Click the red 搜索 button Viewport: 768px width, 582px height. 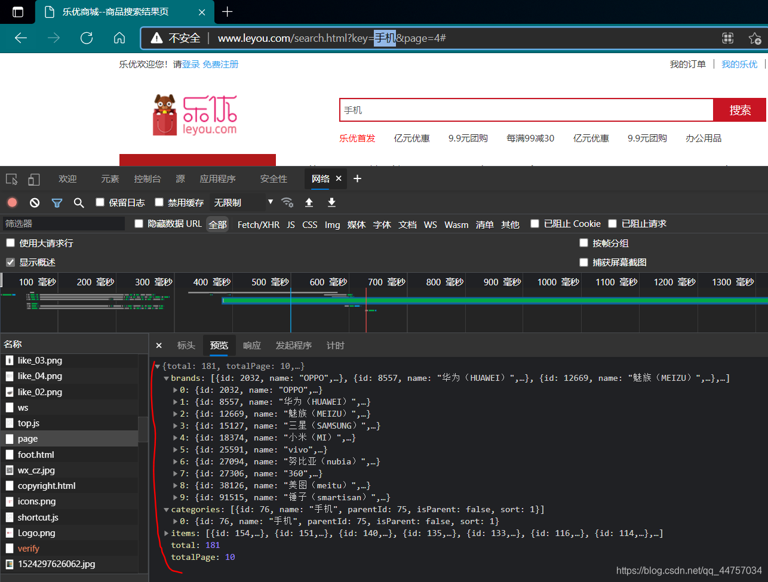pos(740,110)
